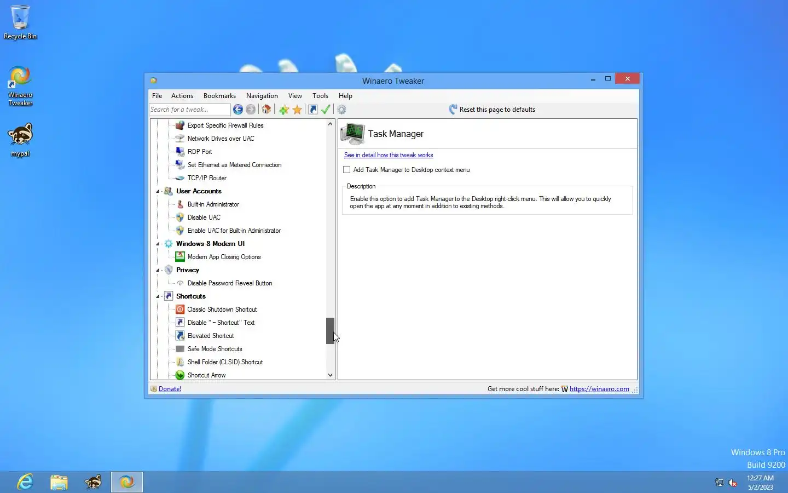788x493 pixels.
Task: Click the raccoon mypal taskbar icon
Action: coord(93,482)
